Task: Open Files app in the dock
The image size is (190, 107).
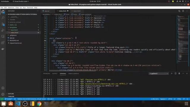Action: click(4, 104)
